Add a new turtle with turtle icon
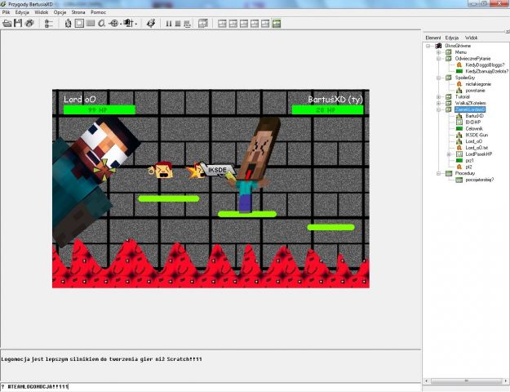510x392 pixels. (68, 24)
